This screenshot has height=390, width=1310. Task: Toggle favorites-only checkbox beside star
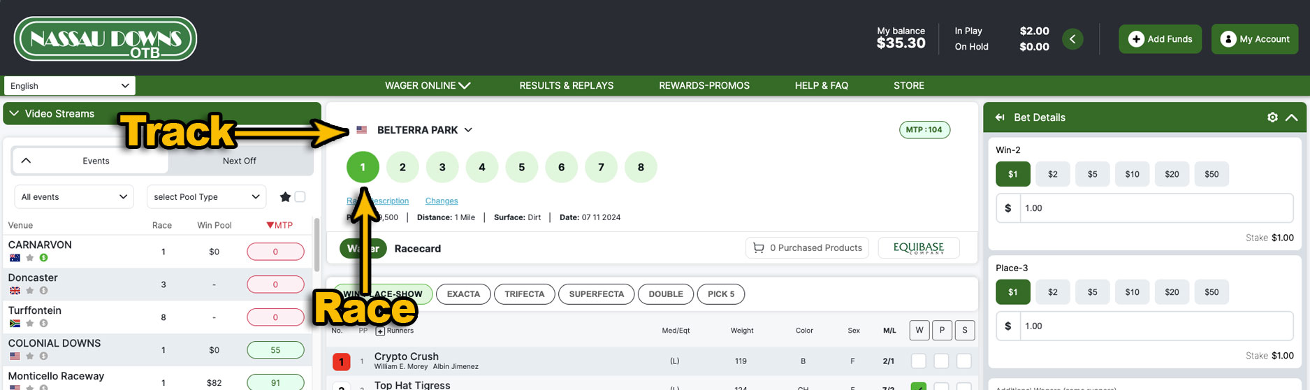point(300,197)
